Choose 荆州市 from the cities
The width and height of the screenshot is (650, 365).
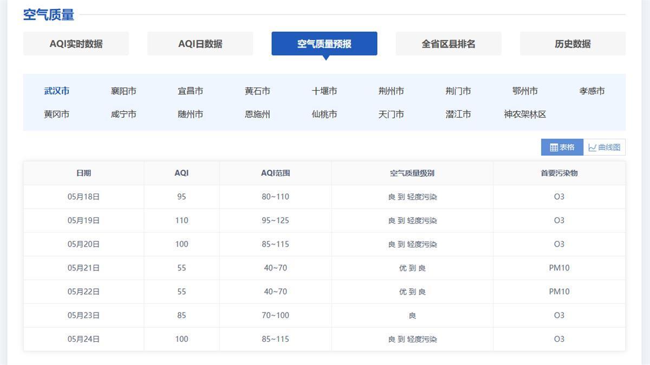(391, 91)
